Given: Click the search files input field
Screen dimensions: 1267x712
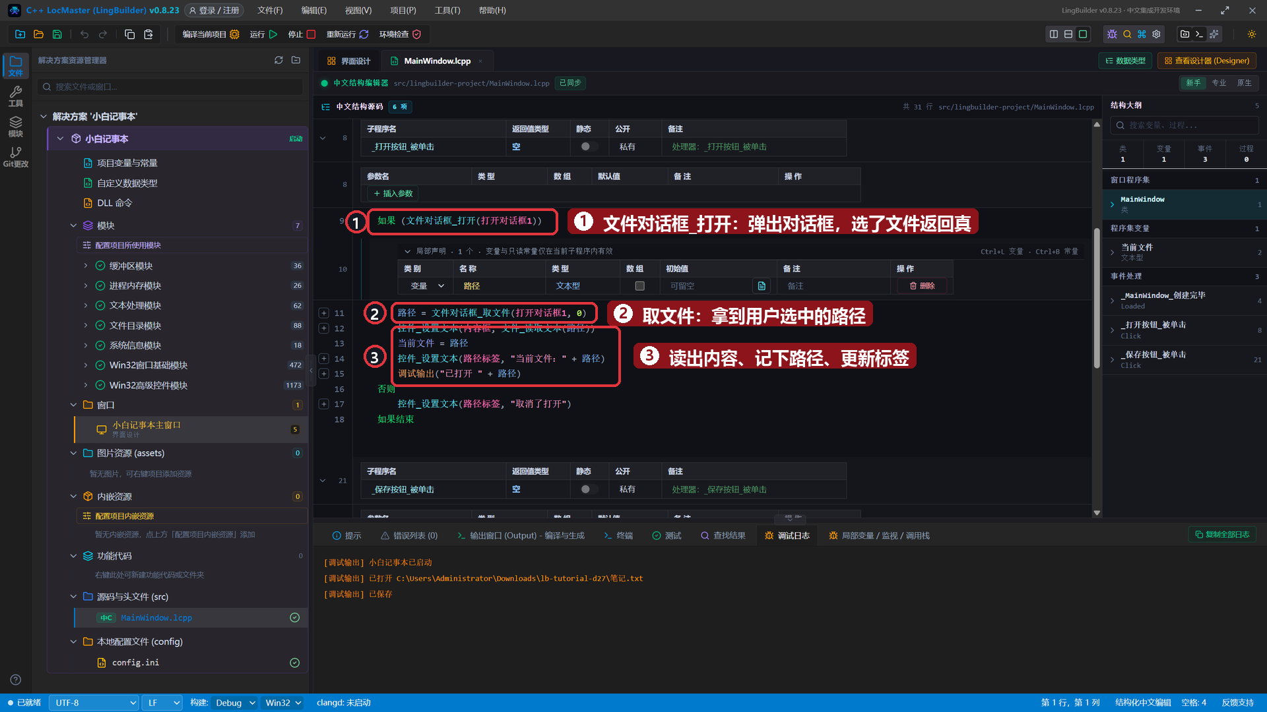Looking at the screenshot, I should coord(170,87).
